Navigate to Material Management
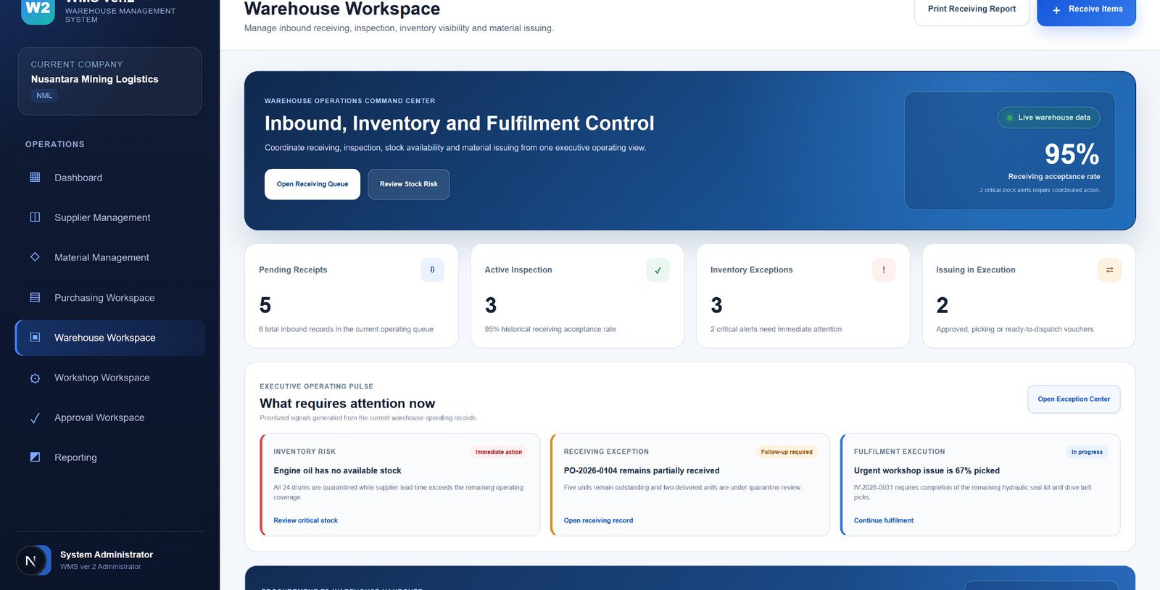Screen dimensions: 1160x590 (x=110, y=257)
